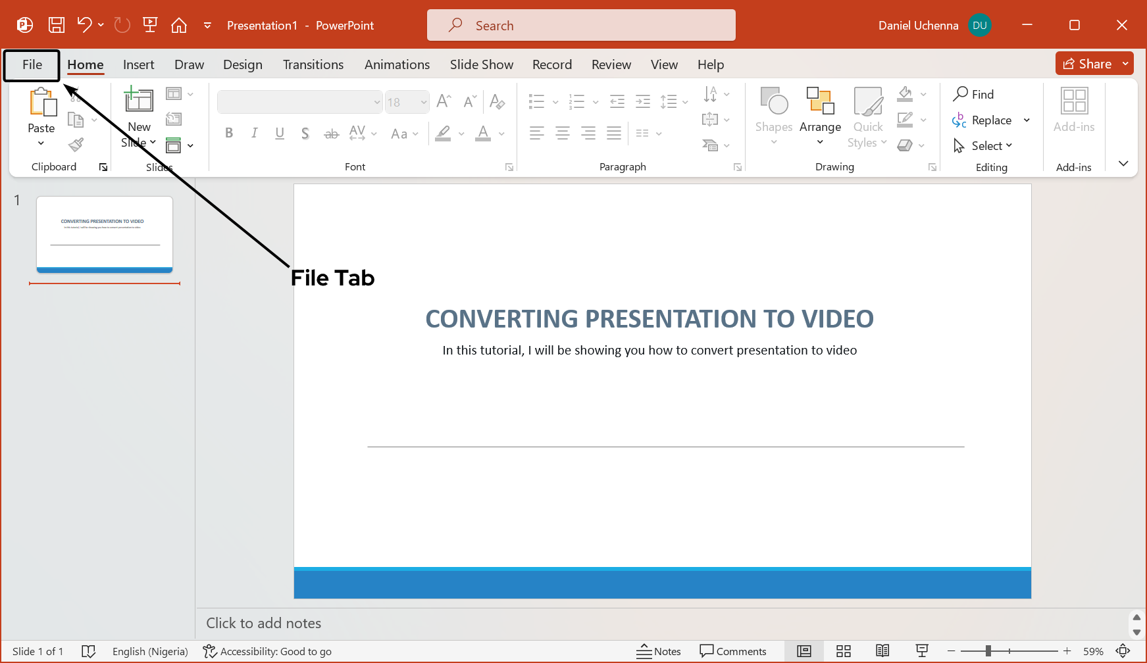The width and height of the screenshot is (1147, 663).
Task: Switch to the Transitions tab
Action: click(313, 64)
